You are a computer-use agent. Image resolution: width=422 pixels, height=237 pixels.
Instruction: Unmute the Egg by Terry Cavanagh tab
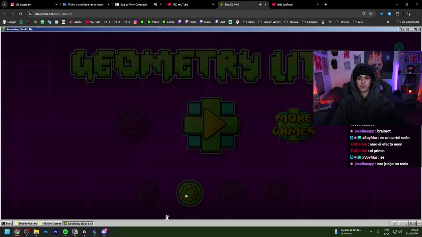(x=156, y=5)
